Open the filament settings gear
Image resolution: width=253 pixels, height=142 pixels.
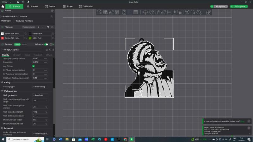[52, 27]
